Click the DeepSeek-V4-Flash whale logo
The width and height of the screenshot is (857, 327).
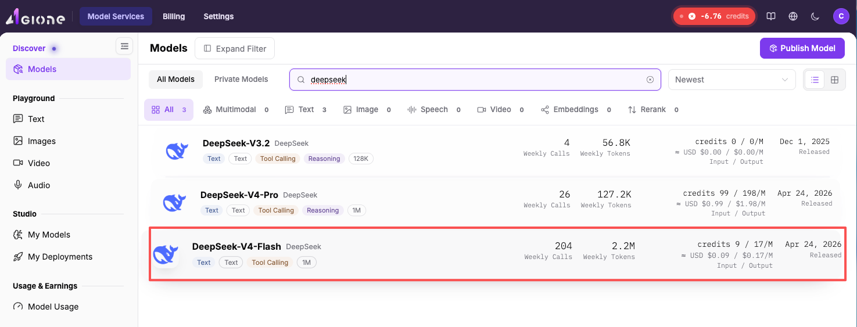click(x=165, y=254)
